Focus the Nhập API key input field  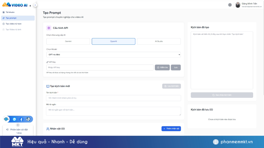coord(100,68)
